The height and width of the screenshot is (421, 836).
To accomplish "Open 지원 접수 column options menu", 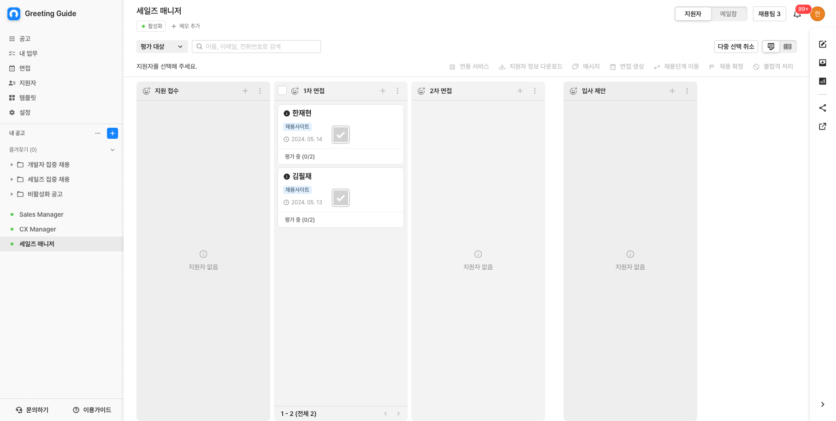I will pyautogui.click(x=260, y=91).
